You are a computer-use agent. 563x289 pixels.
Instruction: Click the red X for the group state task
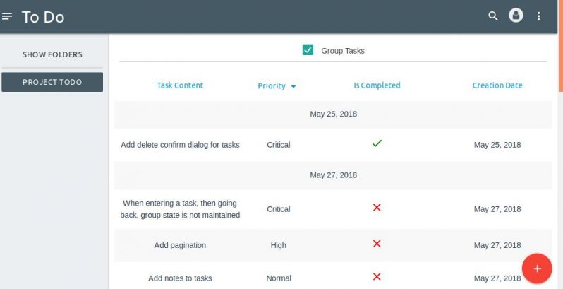(377, 208)
